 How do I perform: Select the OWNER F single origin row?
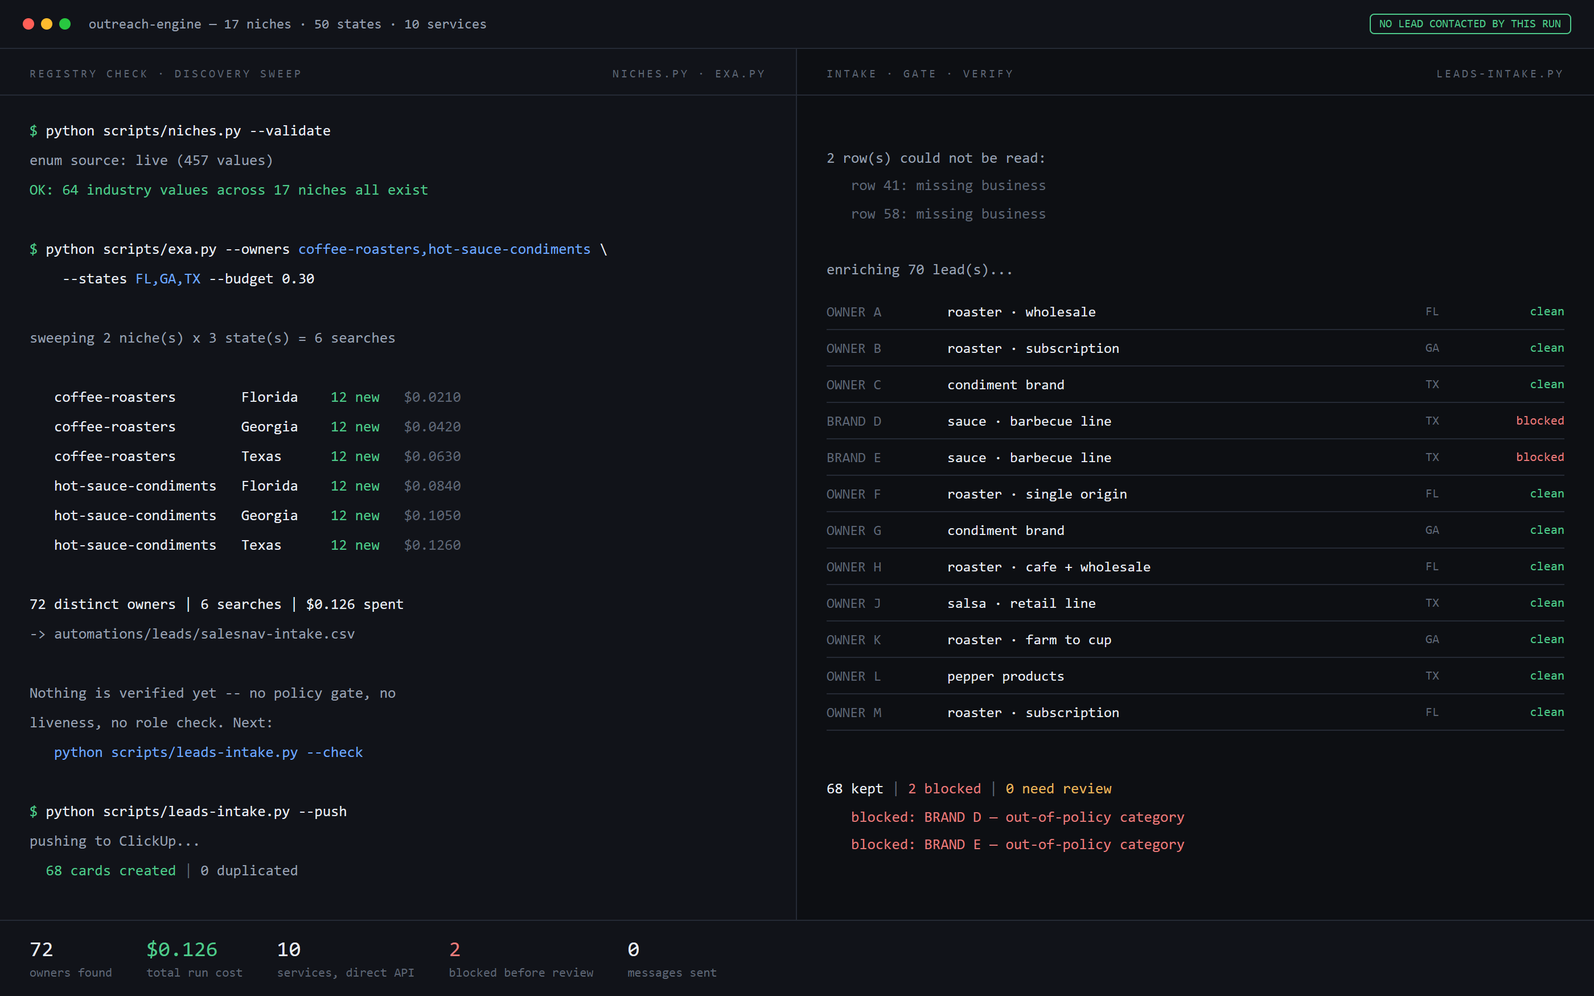pos(1195,494)
